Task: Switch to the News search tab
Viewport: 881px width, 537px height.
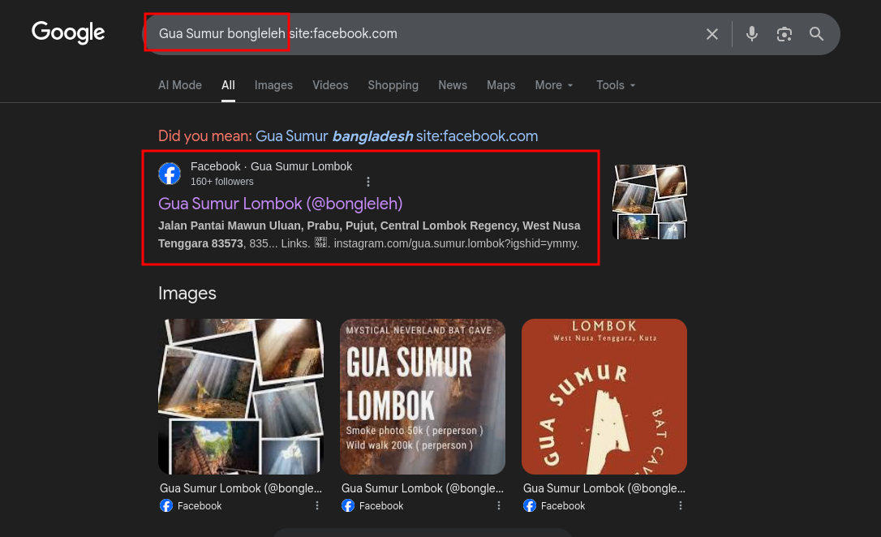Action: click(453, 85)
